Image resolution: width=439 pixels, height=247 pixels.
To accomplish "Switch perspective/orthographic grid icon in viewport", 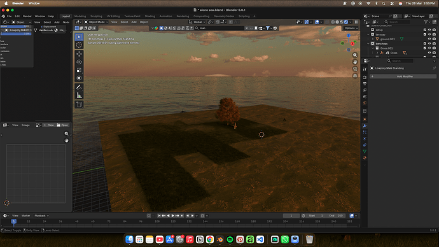I will tap(355, 76).
